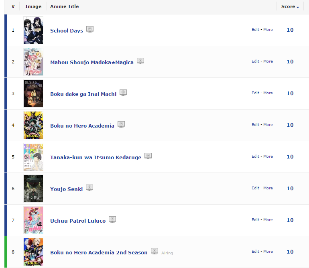Click video icon next to Hero Academia 2nd Season
This screenshot has width=309, height=268.
tap(154, 251)
